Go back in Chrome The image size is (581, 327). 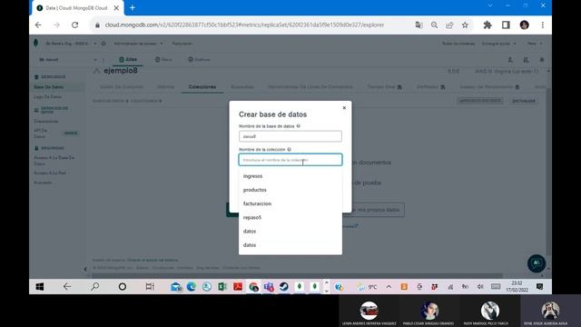(x=38, y=25)
